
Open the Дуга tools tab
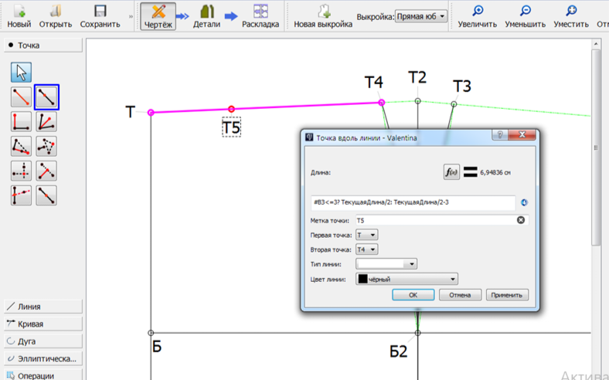[43, 341]
